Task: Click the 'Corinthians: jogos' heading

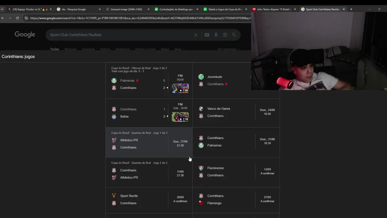Action: pyautogui.click(x=18, y=57)
